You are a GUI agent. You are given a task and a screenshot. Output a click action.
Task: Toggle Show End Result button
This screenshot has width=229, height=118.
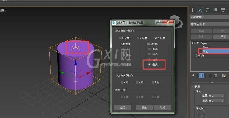point(201,76)
